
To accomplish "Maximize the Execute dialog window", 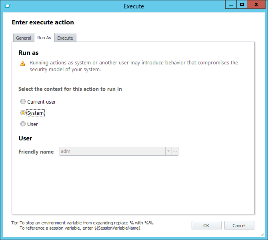I will click(x=242, y=4).
